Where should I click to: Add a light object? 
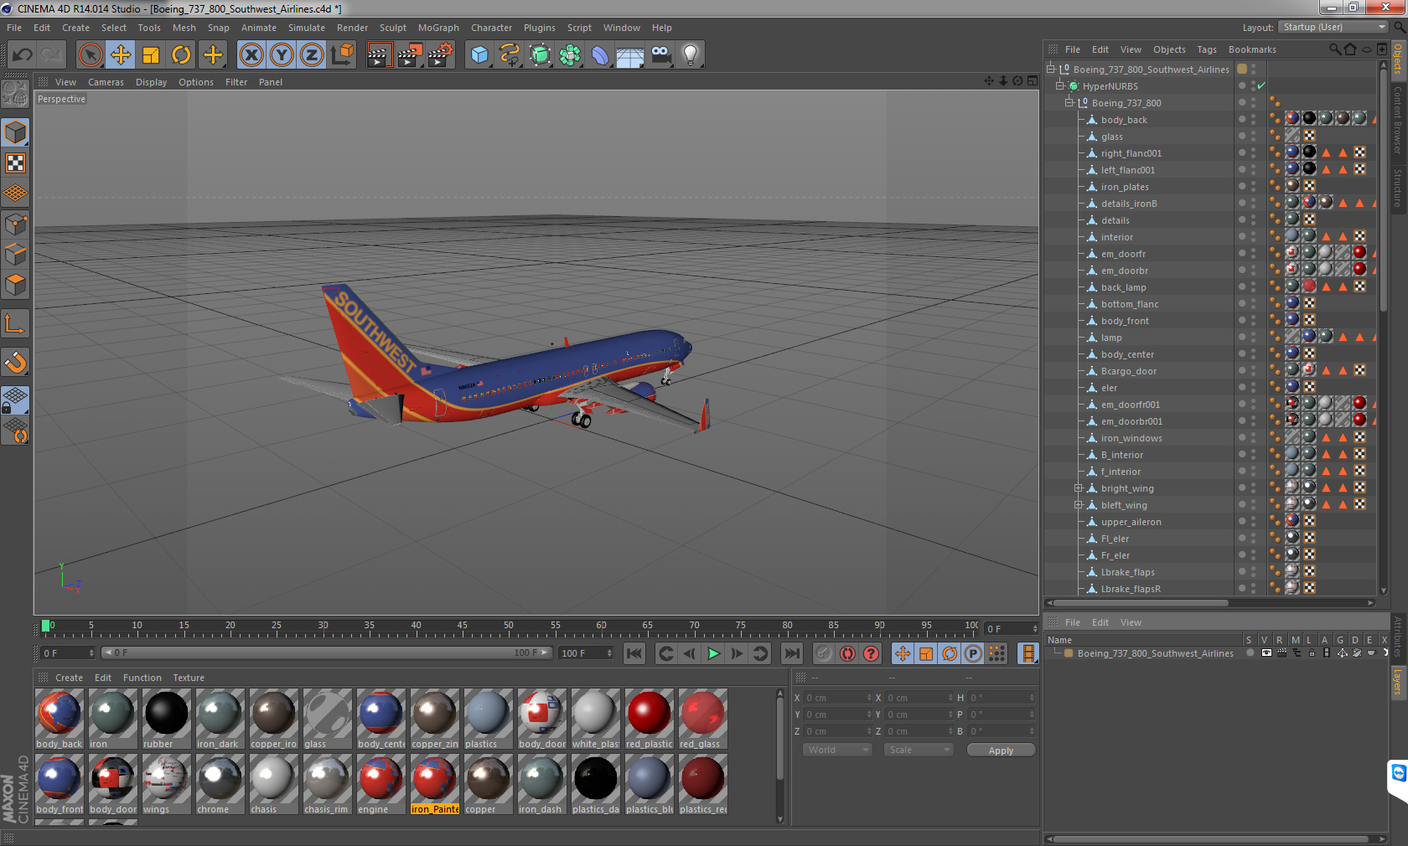coord(691,55)
